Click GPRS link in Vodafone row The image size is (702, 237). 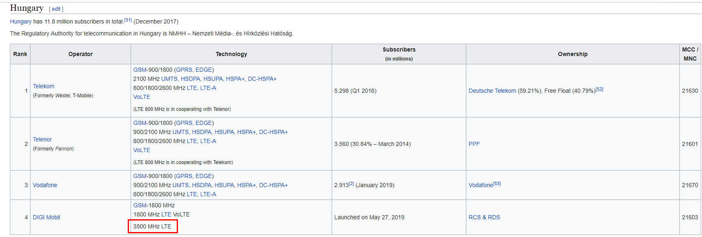tap(184, 176)
